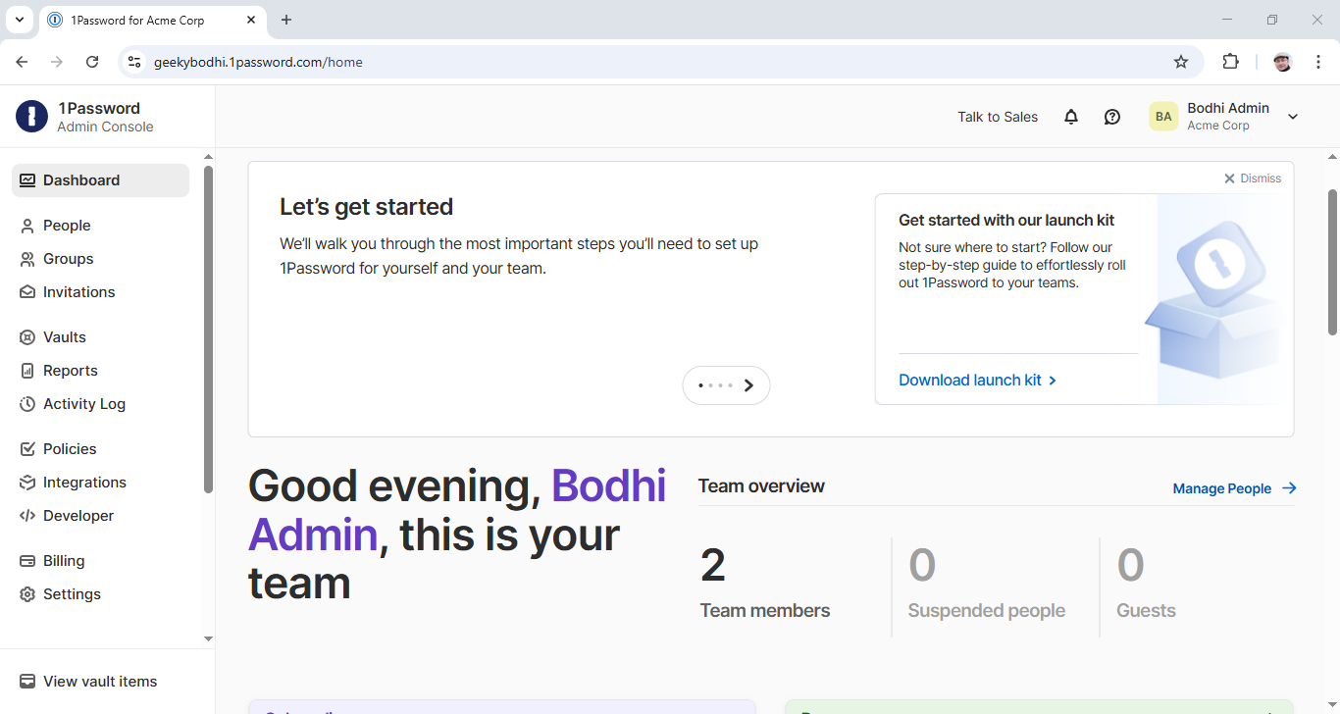Viewport: 1340px width, 714px height.
Task: Open the Chrome three-dot menu
Action: (1318, 62)
